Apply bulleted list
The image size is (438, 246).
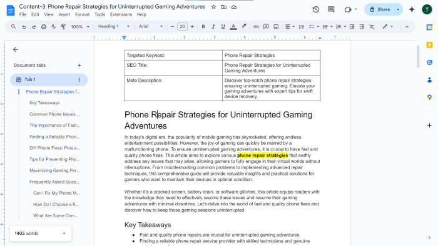pyautogui.click(x=325, y=26)
